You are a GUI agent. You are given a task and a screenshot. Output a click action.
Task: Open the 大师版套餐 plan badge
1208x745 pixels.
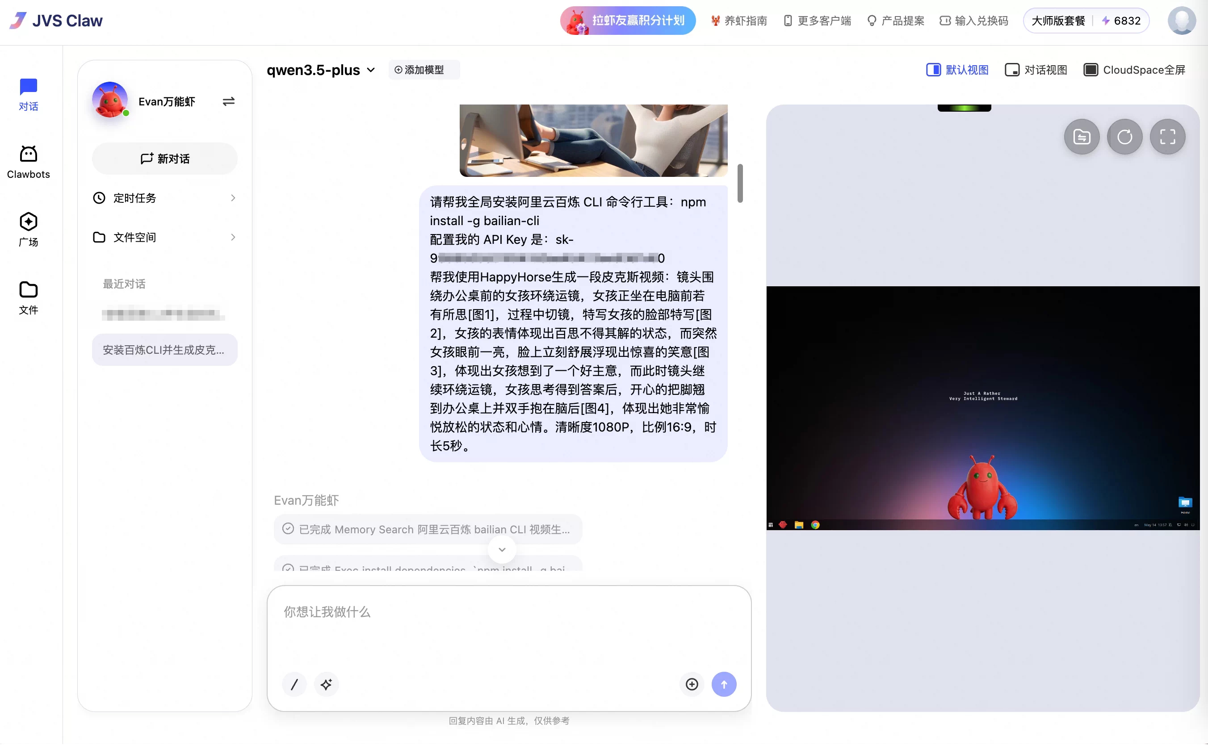click(x=1059, y=21)
